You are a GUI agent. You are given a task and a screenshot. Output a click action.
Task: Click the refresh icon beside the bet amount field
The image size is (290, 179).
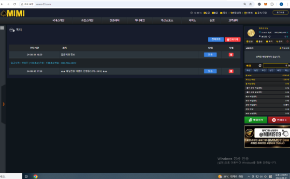(x=260, y=66)
